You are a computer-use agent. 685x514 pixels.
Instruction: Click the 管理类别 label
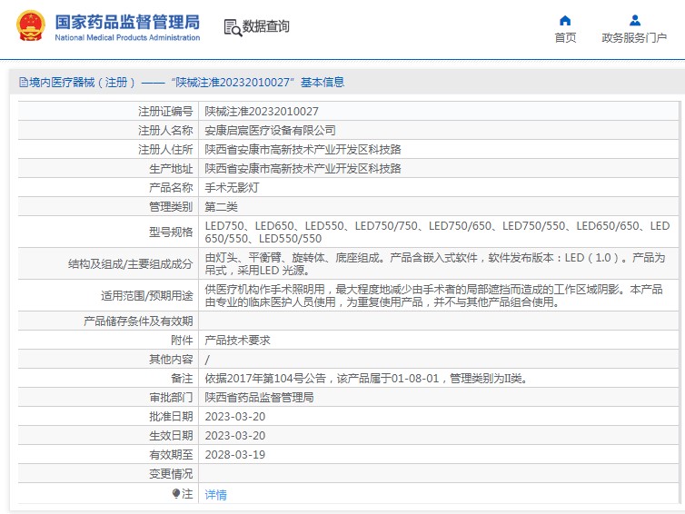pos(171,206)
